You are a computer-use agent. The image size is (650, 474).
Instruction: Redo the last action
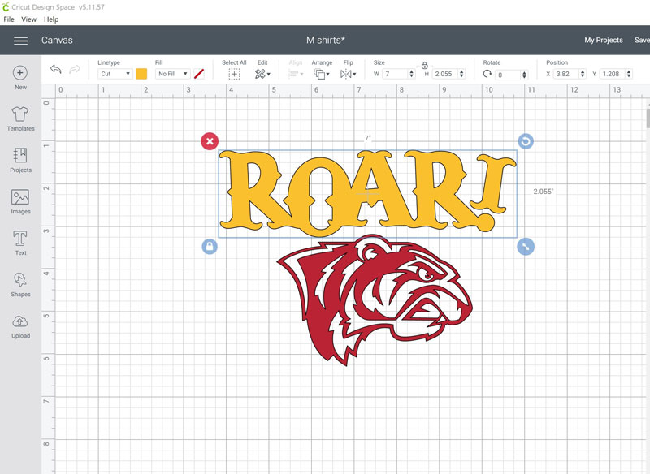(75, 70)
